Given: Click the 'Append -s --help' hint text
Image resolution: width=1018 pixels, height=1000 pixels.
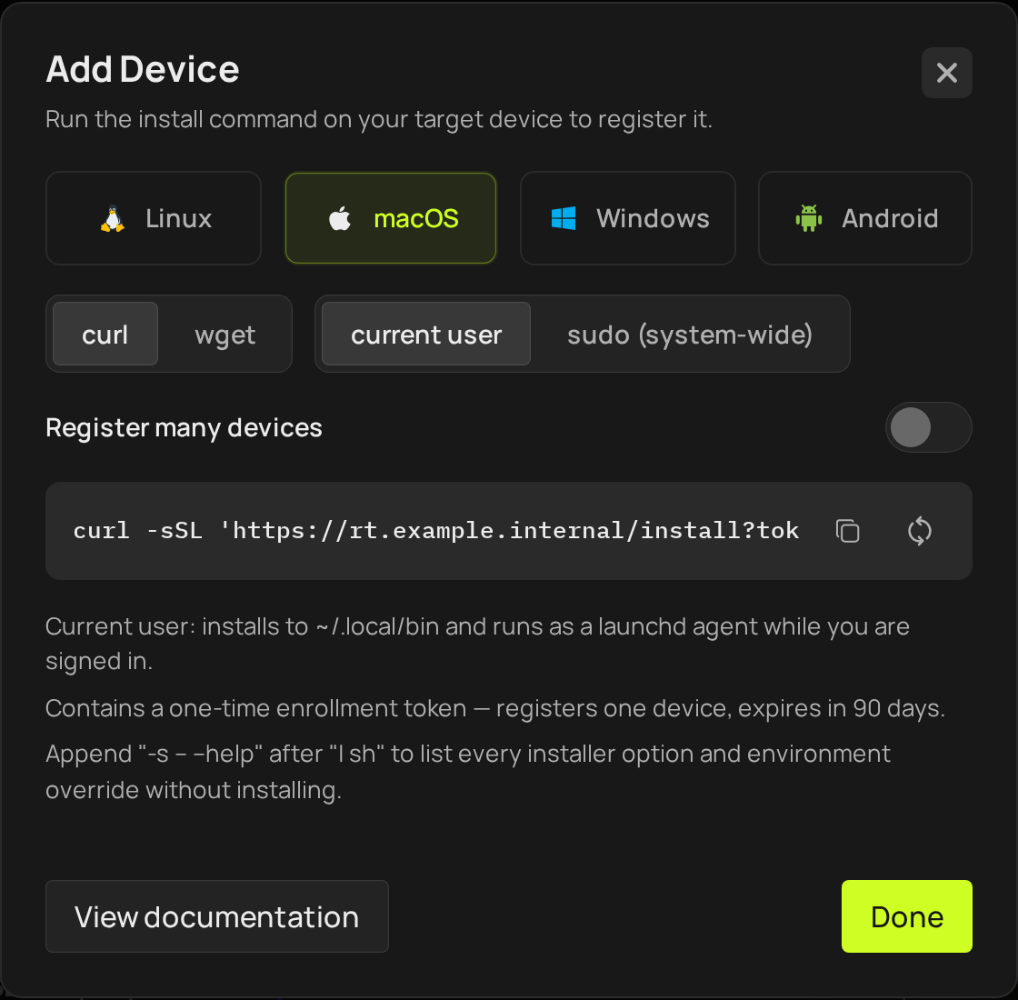Looking at the screenshot, I should tap(468, 772).
